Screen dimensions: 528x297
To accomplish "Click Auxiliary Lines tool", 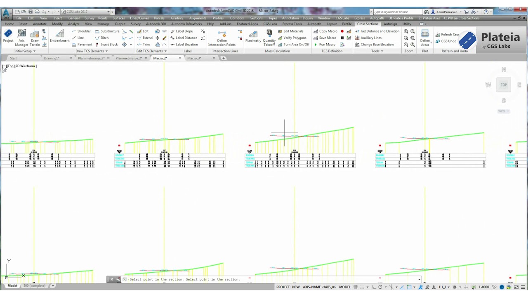I will [368, 38].
